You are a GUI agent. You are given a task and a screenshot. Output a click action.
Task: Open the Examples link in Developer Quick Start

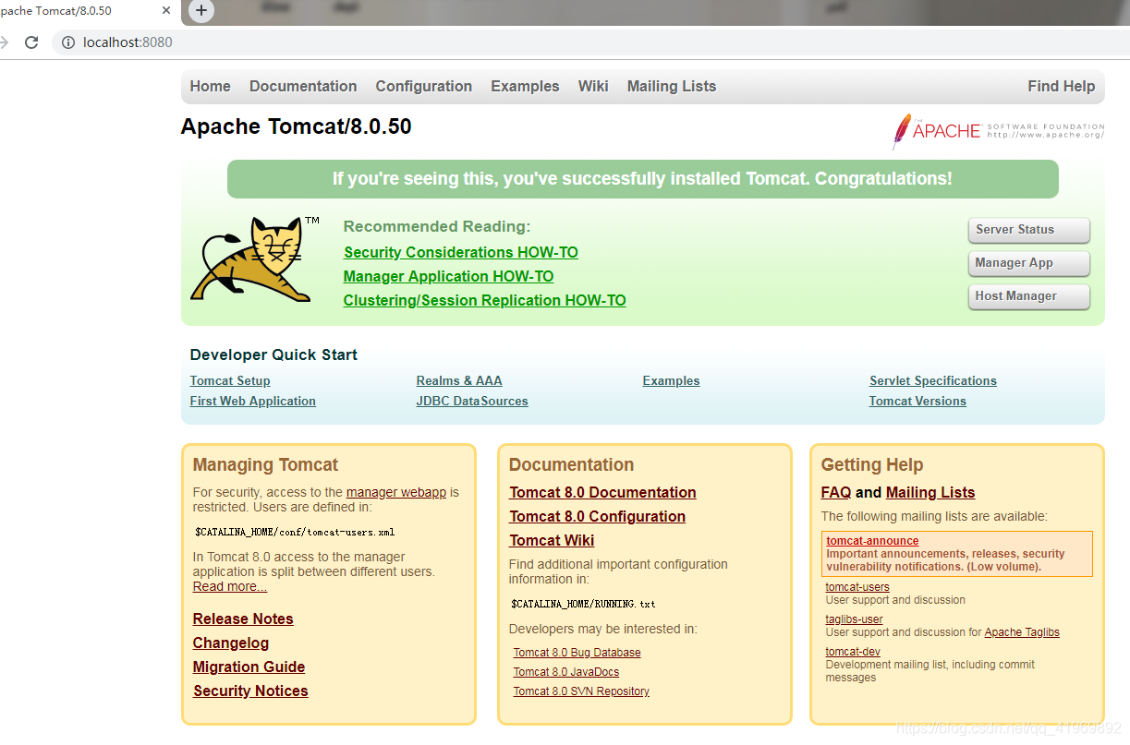671,380
